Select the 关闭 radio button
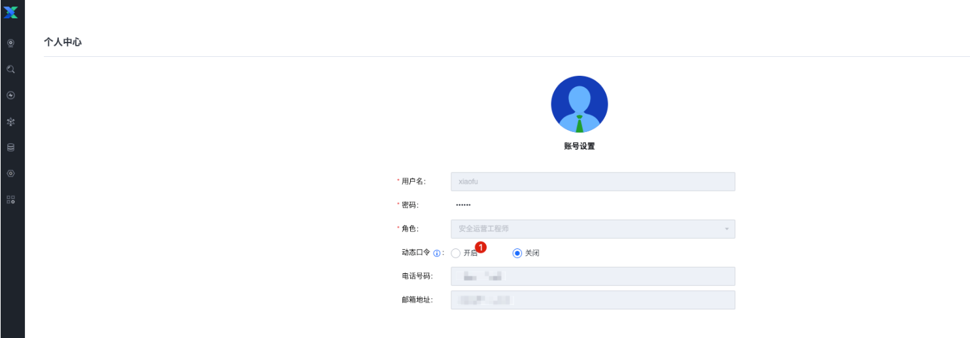Viewport: 970px width, 338px height. tap(517, 254)
